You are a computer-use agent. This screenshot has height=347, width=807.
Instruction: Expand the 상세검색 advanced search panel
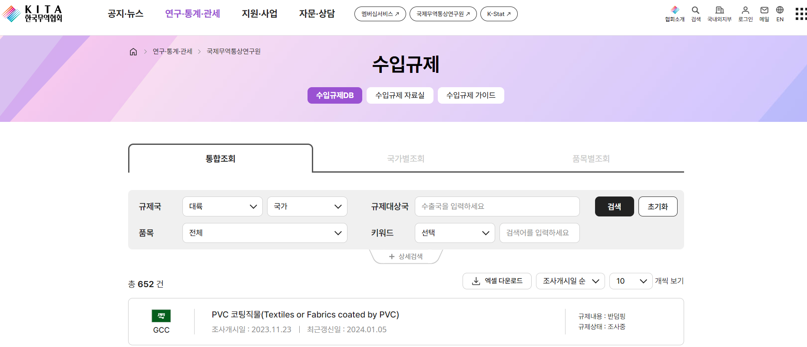(406, 256)
